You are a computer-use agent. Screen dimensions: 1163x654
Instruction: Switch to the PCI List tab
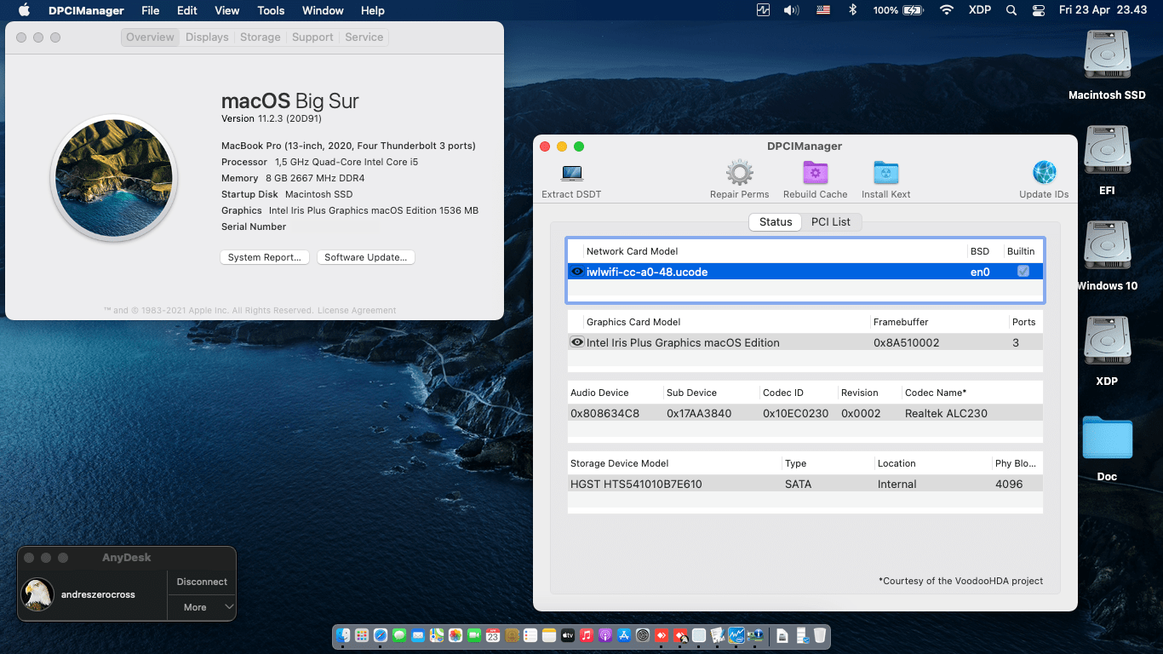point(831,221)
